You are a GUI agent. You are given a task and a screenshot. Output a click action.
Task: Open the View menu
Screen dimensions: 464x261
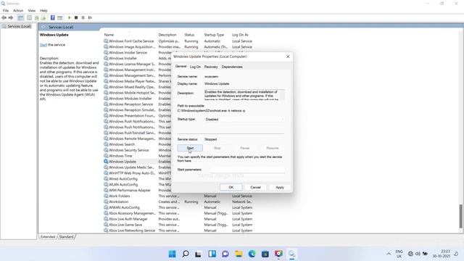pyautogui.click(x=32, y=10)
